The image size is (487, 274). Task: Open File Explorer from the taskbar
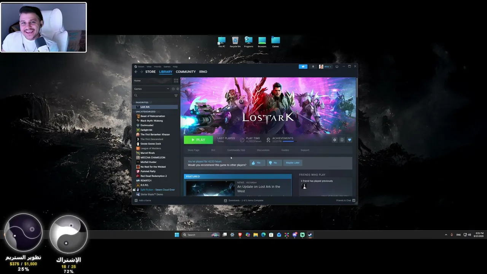256,235
